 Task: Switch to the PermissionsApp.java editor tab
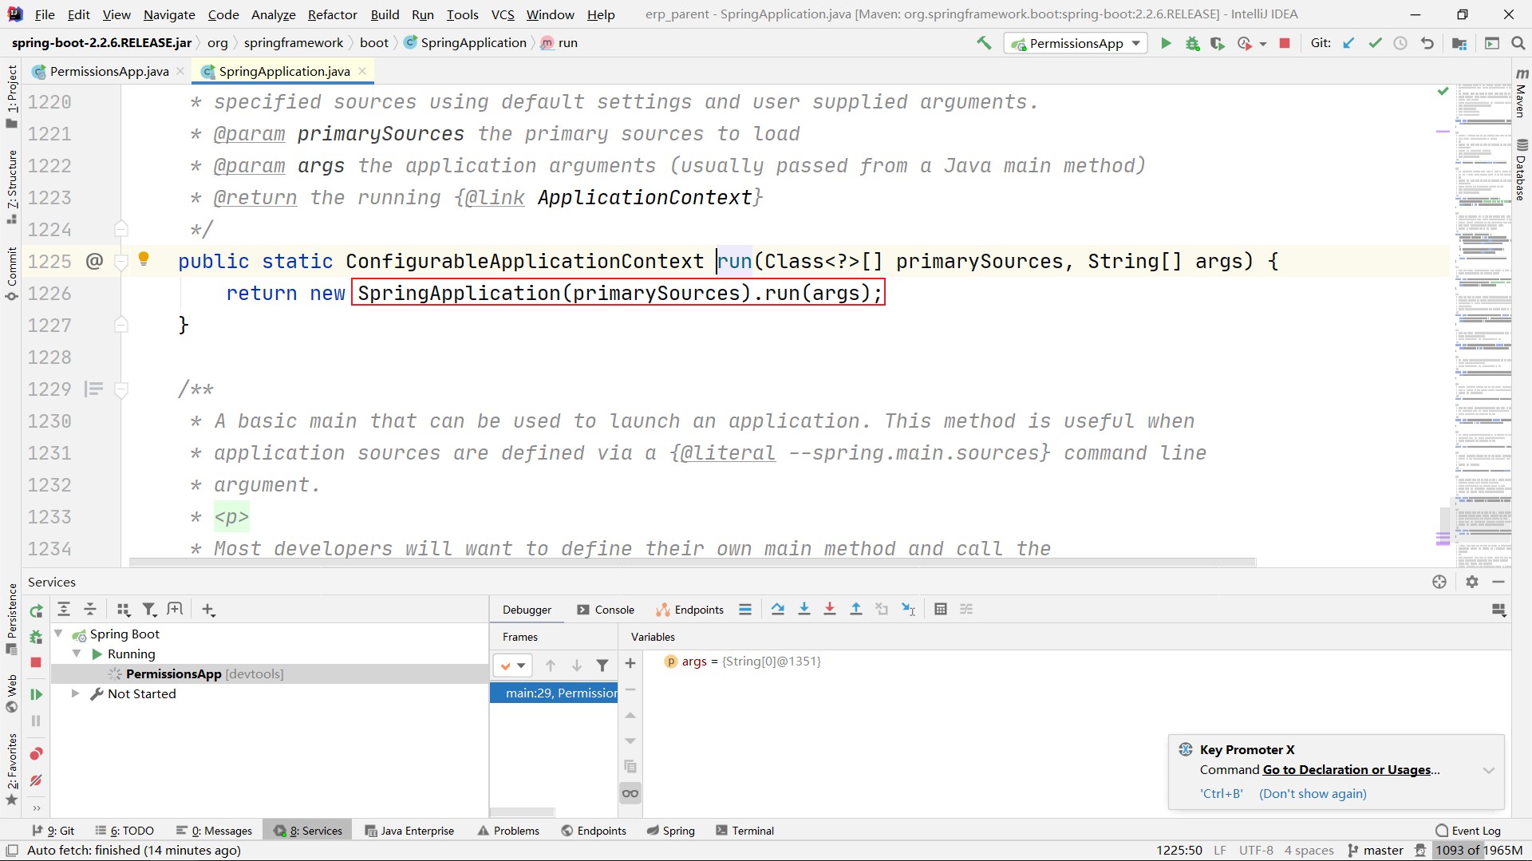pyautogui.click(x=109, y=71)
